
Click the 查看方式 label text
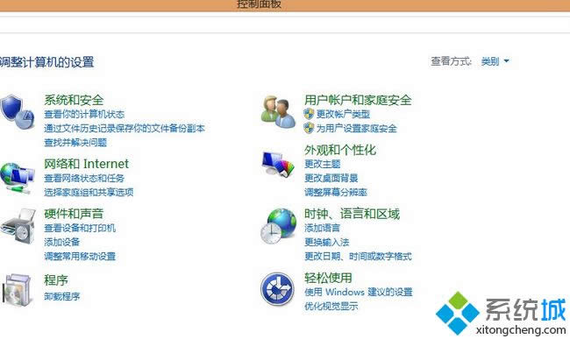click(x=451, y=61)
